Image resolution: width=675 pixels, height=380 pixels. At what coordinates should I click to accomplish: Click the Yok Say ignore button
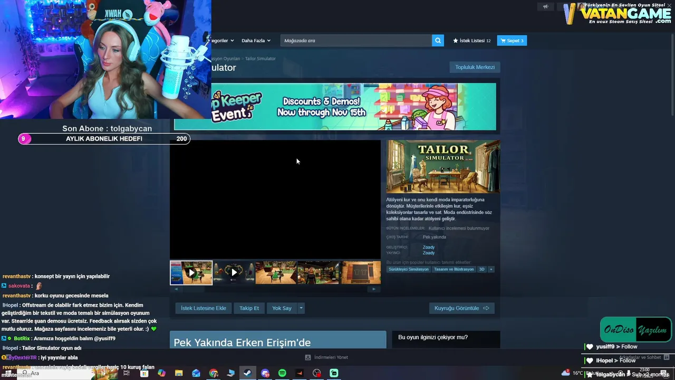click(x=282, y=308)
